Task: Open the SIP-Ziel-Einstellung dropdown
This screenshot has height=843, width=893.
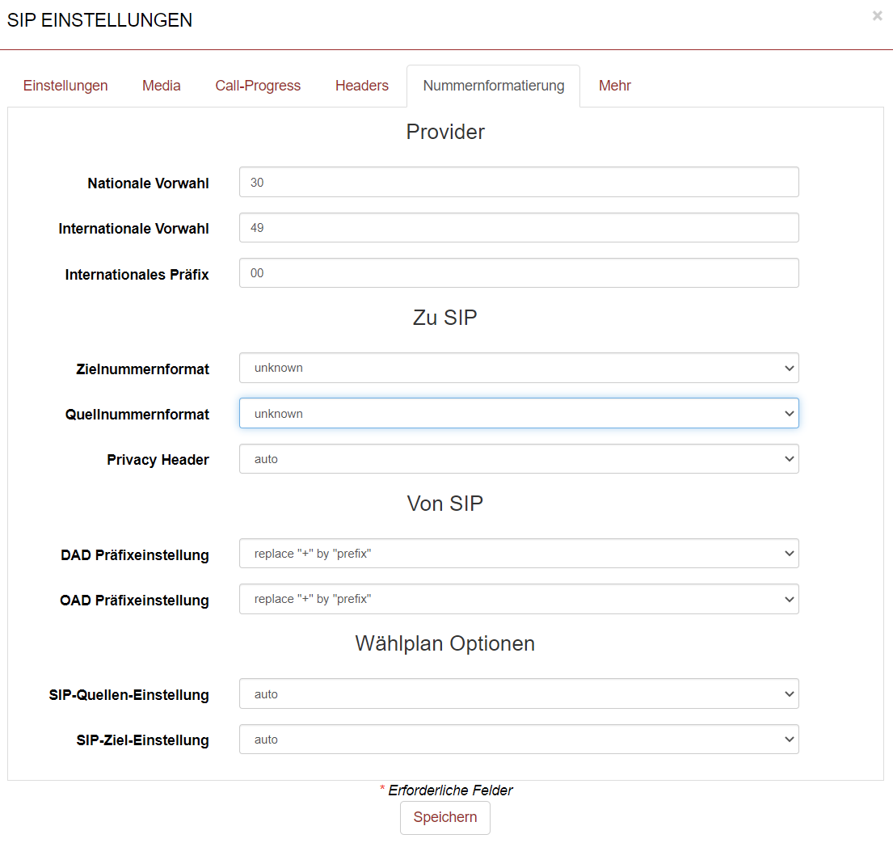Action: [x=519, y=739]
